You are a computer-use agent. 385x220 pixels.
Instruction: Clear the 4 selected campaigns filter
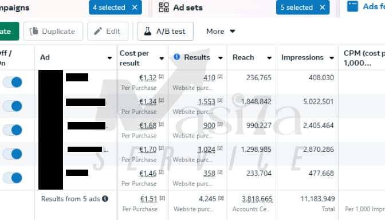135,7
